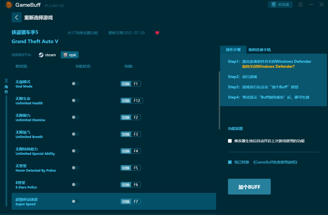Uncheck the disclaimer agreement checkbox
The width and height of the screenshot is (328, 215).
point(230,162)
